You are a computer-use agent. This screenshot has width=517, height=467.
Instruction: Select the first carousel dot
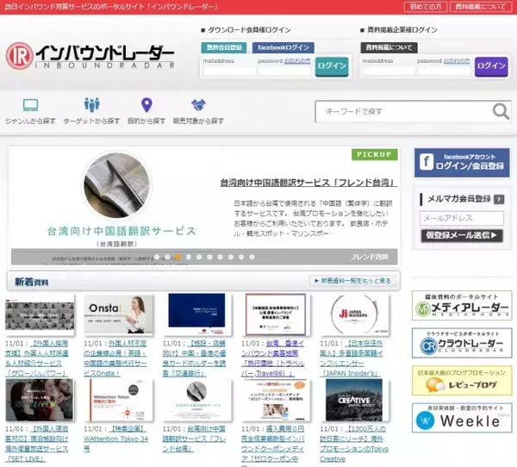pyautogui.click(x=157, y=257)
